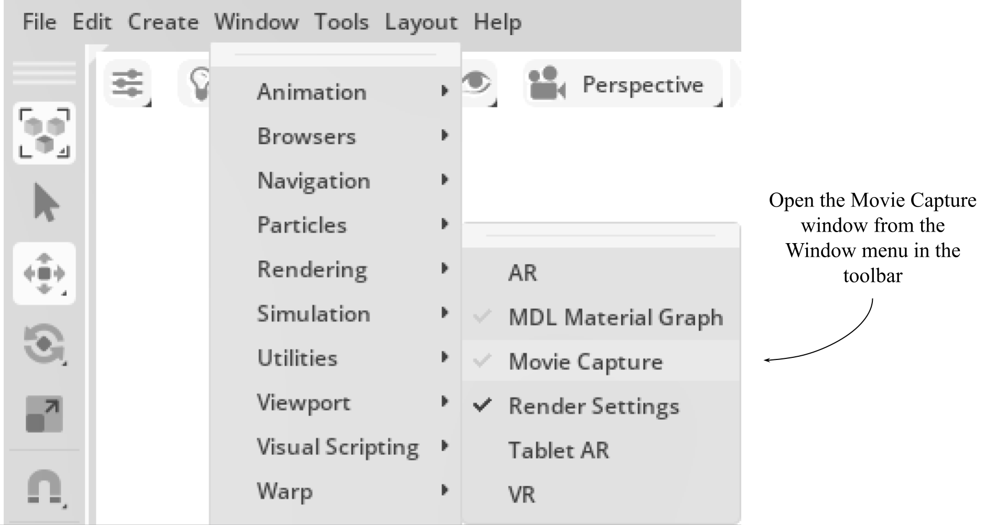Open the selection mode icon at the top of sidebar
The image size is (1006, 525).
pos(45,134)
